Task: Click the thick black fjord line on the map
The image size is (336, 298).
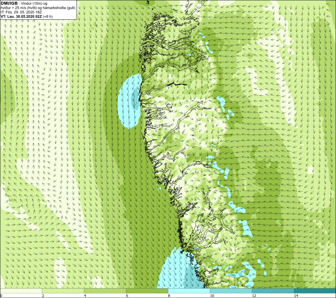Action: click(x=178, y=84)
